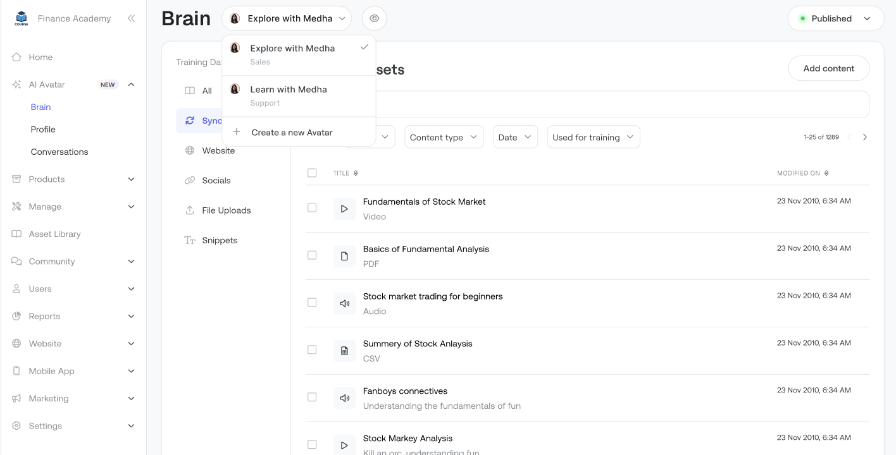Open Conversations under AI Avatar

coord(59,152)
